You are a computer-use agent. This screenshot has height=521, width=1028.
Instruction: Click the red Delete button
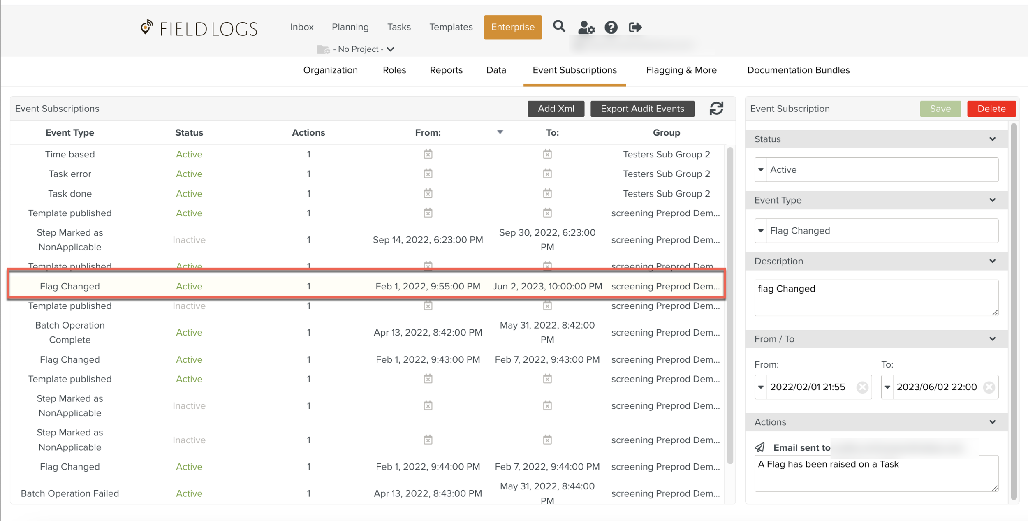[x=991, y=109]
